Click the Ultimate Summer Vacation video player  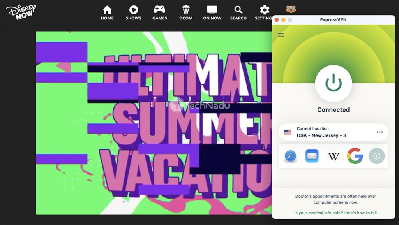coord(154,123)
